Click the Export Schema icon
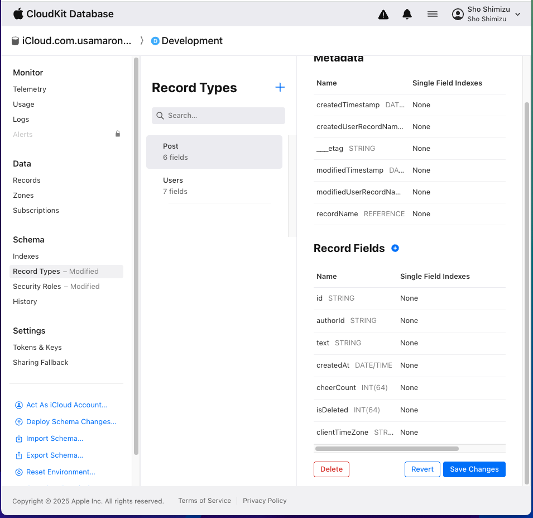The height and width of the screenshot is (518, 533). pos(19,455)
